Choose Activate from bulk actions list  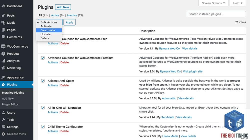(49, 26)
